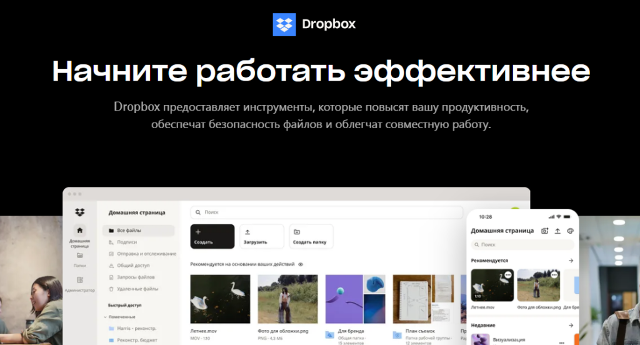The width and height of the screenshot is (640, 345).
Task: Tap the Визуализация purple file thumbnail
Action: (x=481, y=340)
